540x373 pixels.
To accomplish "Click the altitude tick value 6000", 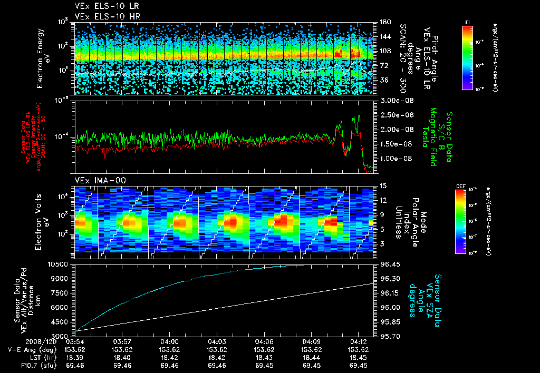I will [59, 308].
